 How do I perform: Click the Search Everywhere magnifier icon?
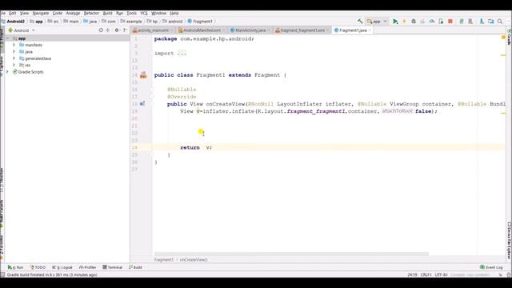pos(500,22)
